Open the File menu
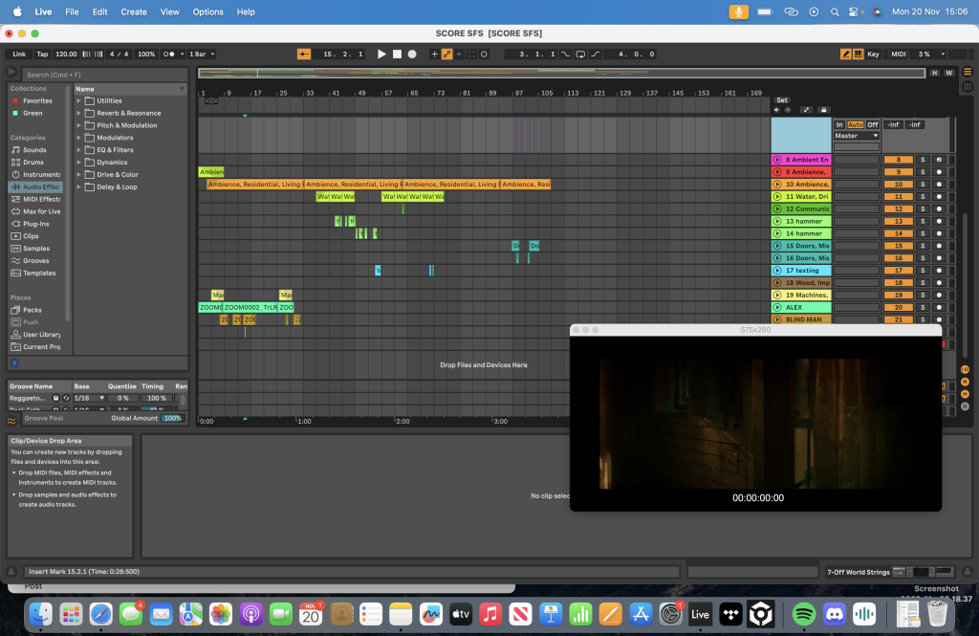The height and width of the screenshot is (636, 979). pos(72,11)
